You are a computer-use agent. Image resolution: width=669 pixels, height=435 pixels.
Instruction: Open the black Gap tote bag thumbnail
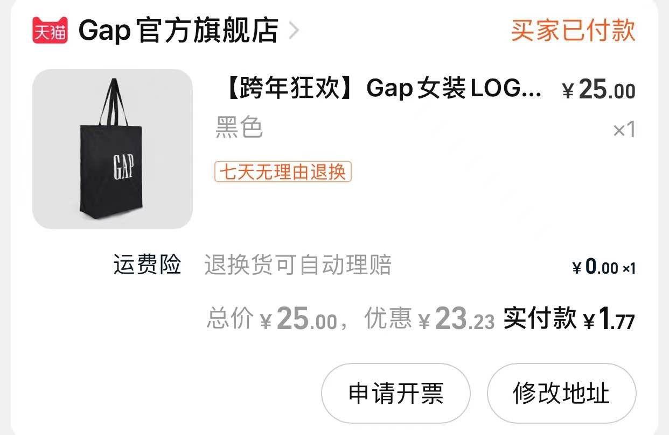pos(113,149)
